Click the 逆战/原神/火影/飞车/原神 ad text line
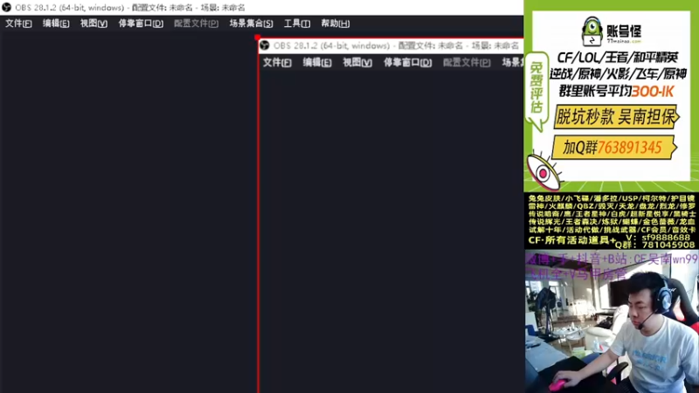The height and width of the screenshot is (393, 699). [x=618, y=74]
